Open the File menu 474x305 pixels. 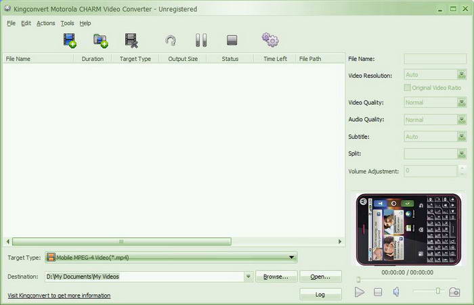12,23
